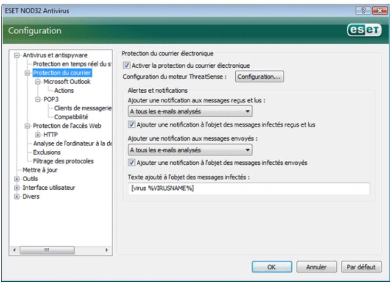Expand the Divers node

pos(17,197)
